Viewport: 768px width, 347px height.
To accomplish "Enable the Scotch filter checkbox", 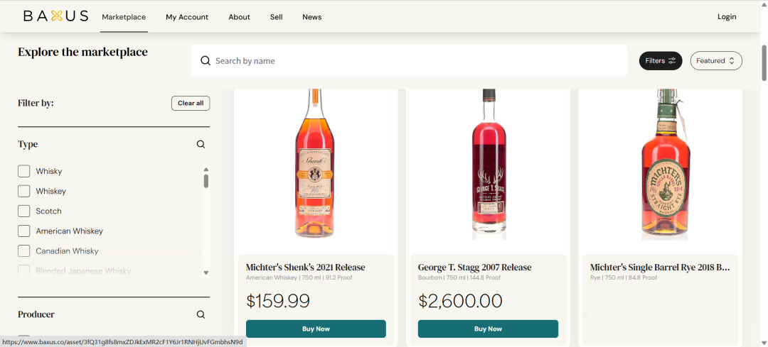I will click(24, 211).
